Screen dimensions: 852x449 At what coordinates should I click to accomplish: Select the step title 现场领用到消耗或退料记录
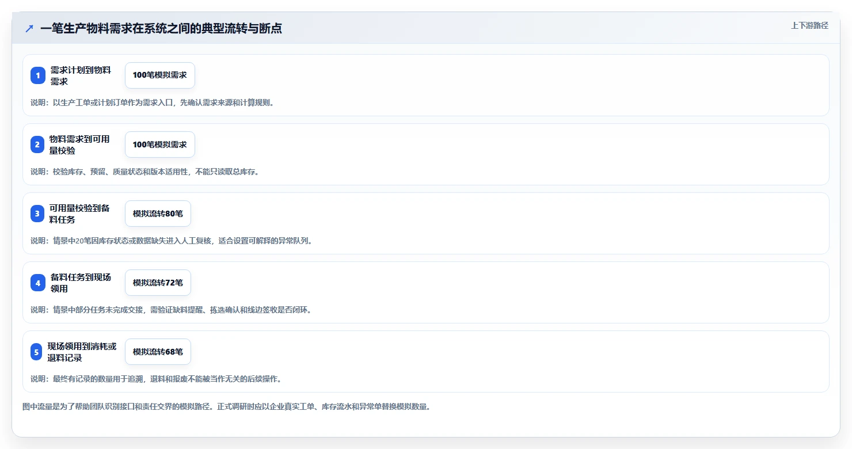[82, 352]
